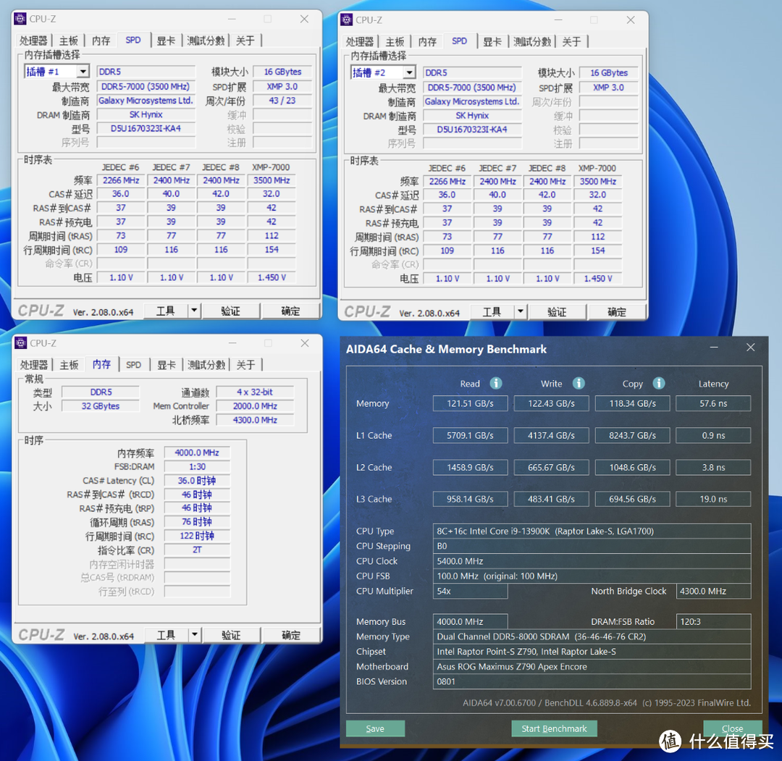This screenshot has width=782, height=761.
Task: Click 确定 button in memory CPU-Z window
Action: point(291,635)
